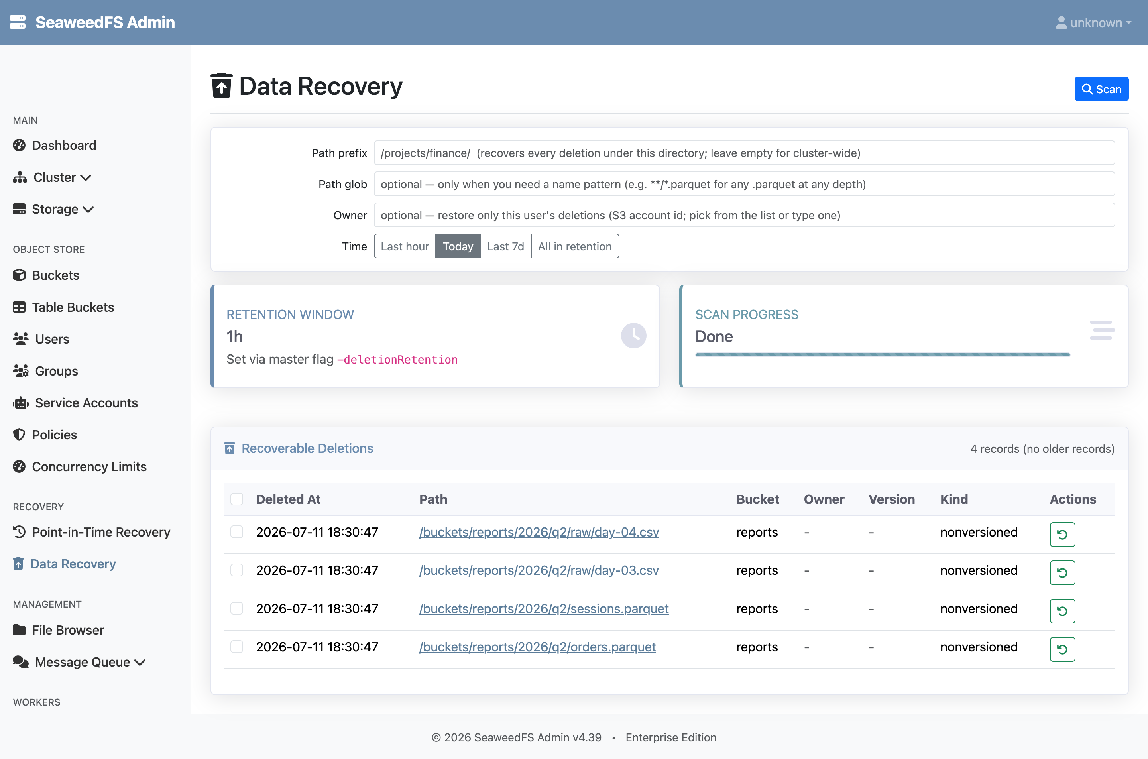This screenshot has width=1148, height=759.
Task: Restore day-04.csv with its undo icon
Action: [x=1062, y=535]
